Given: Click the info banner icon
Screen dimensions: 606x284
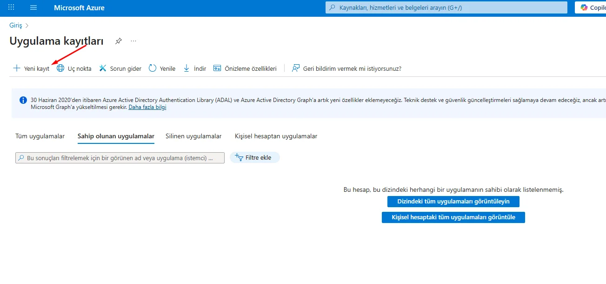Looking at the screenshot, I should pos(23,100).
